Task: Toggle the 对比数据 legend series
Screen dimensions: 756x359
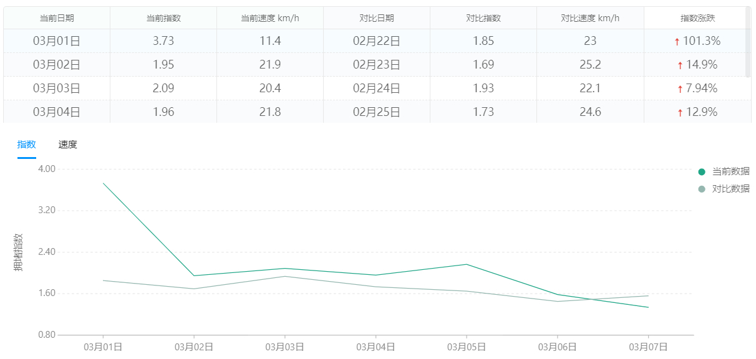Action: point(724,189)
